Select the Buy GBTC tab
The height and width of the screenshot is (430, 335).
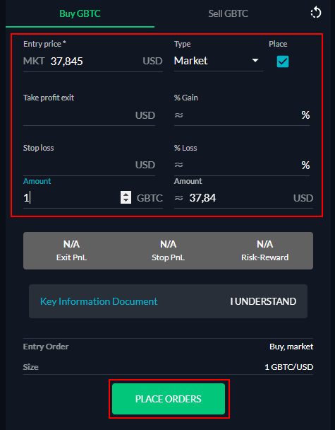[80, 13]
